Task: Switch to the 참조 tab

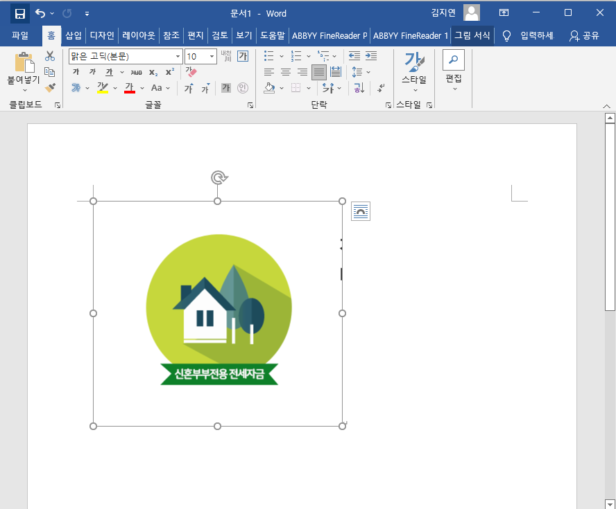Action: pos(171,36)
